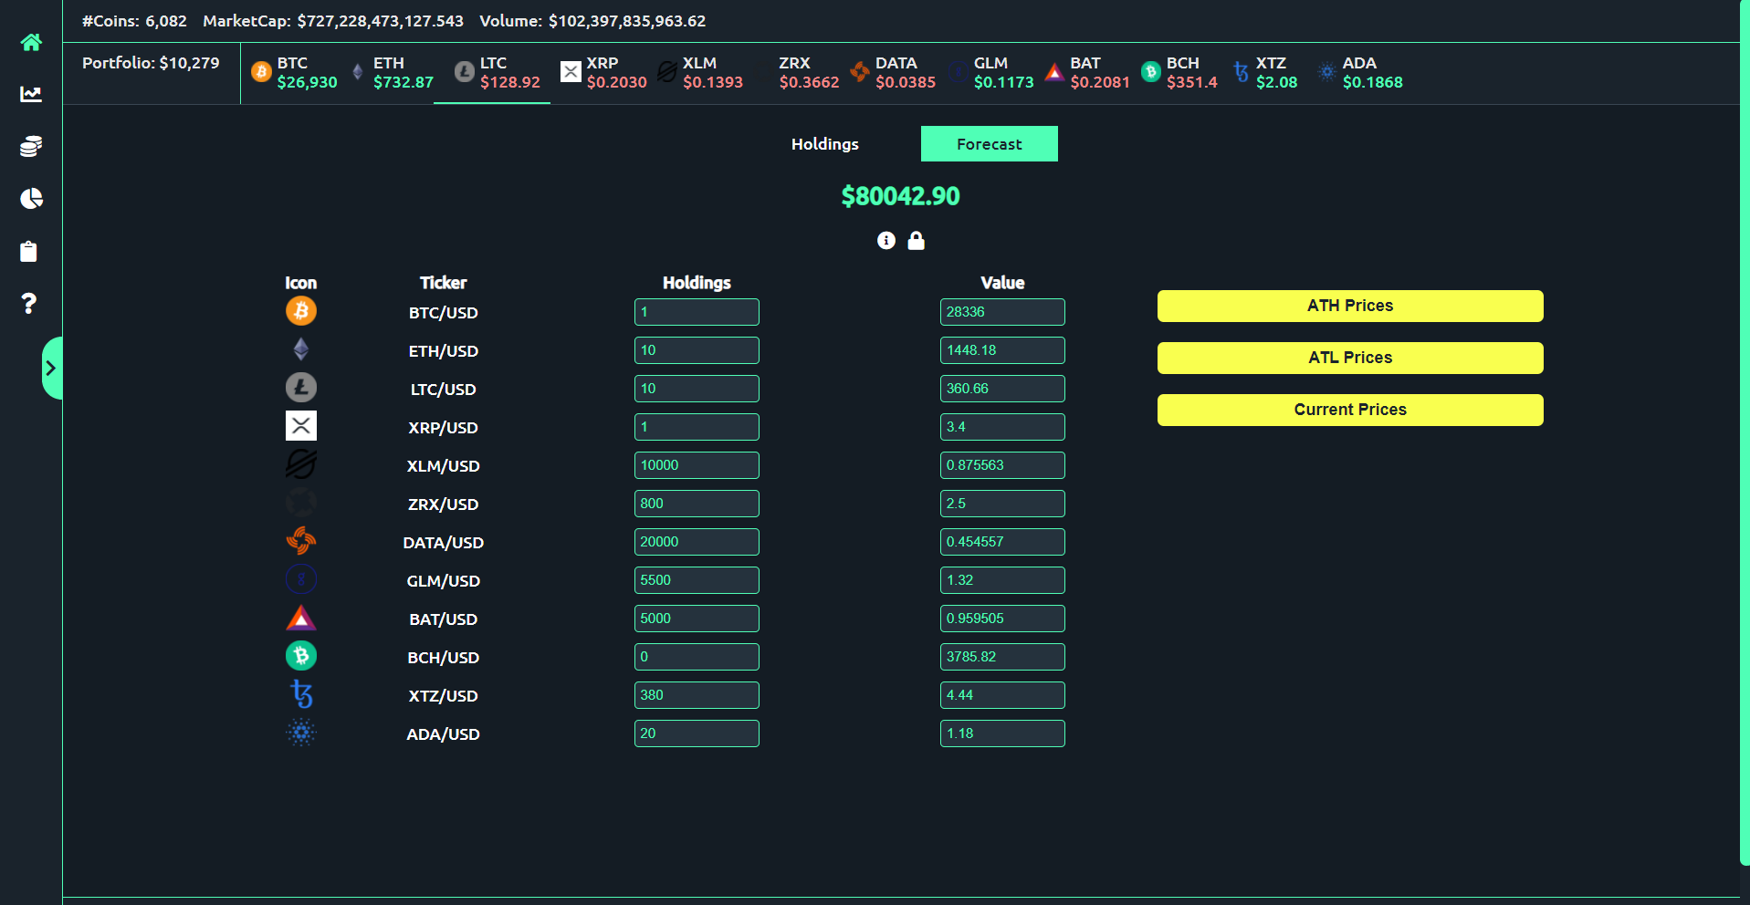Click the forecast total $80042.90
This screenshot has width=1750, height=905.
point(900,196)
